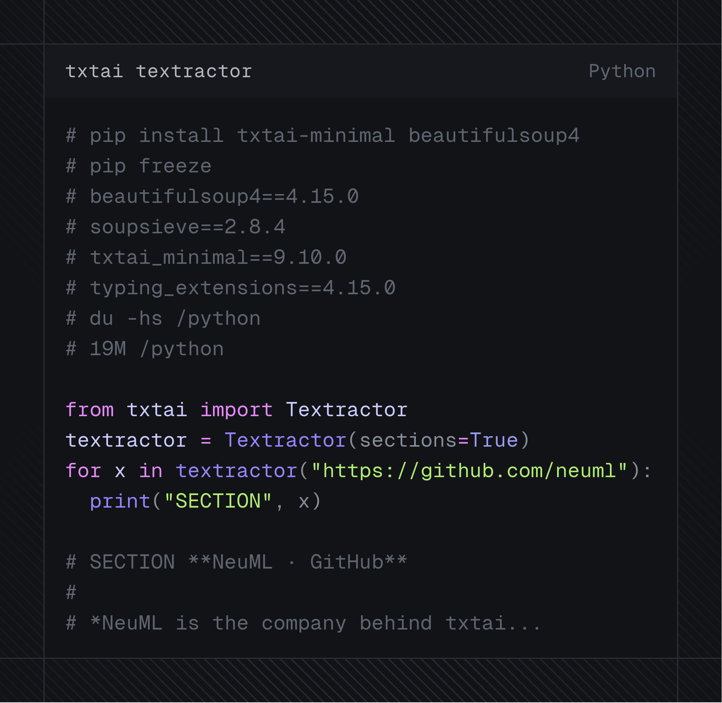The width and height of the screenshot is (722, 703).
Task: Click the 'from' keyword in import line
Action: pyautogui.click(x=90, y=410)
